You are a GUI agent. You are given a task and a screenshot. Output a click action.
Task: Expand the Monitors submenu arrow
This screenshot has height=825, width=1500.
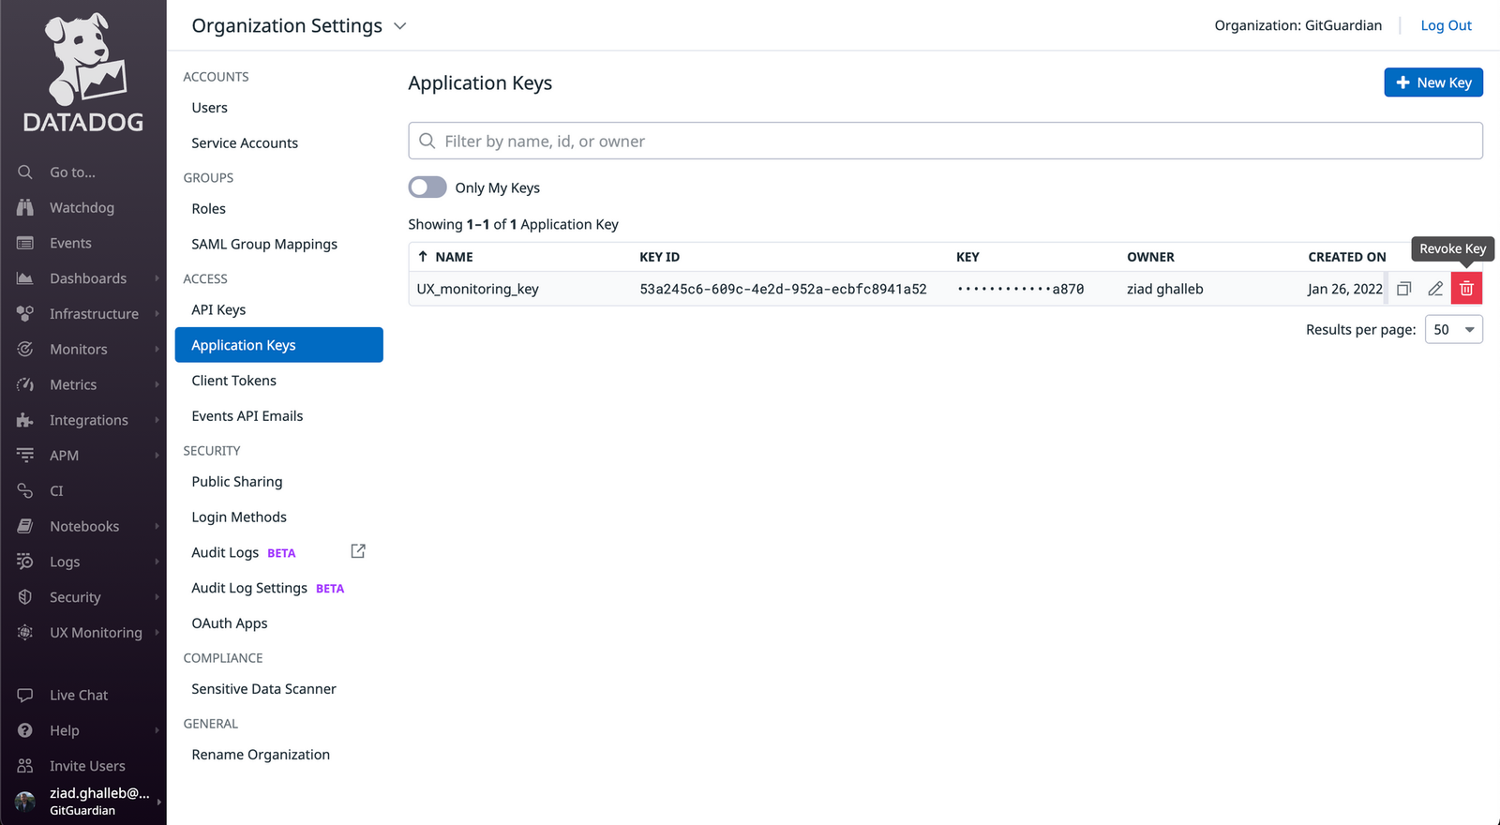click(157, 349)
